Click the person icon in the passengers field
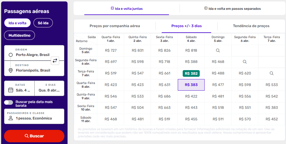Image resolution: width=286 pixels, height=144 pixels. pos(11,118)
